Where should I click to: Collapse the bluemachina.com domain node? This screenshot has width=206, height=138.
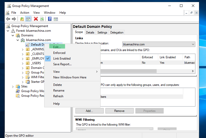(x=18, y=40)
